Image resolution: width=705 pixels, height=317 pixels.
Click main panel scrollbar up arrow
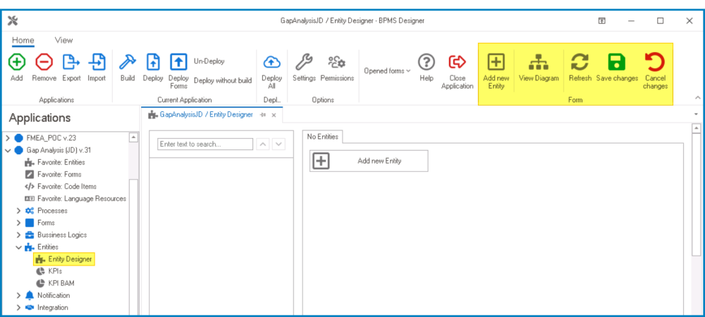pos(697,129)
